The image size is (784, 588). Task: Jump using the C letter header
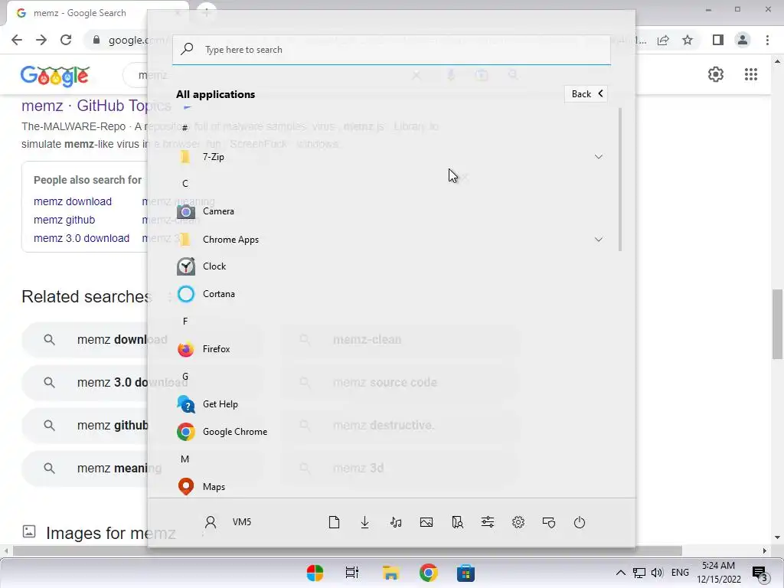coord(185,184)
